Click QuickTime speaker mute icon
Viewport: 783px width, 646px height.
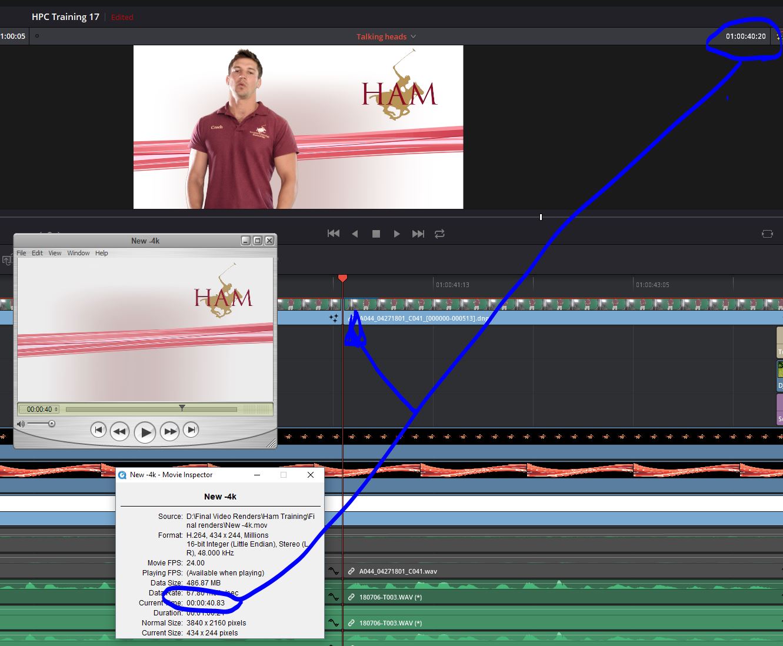pyautogui.click(x=21, y=424)
